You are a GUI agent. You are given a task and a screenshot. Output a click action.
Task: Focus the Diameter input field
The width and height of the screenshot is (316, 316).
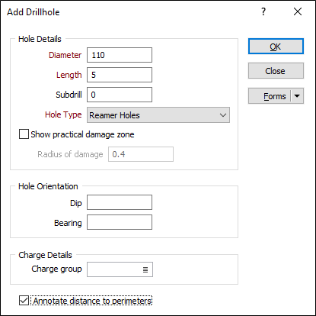(x=120, y=55)
